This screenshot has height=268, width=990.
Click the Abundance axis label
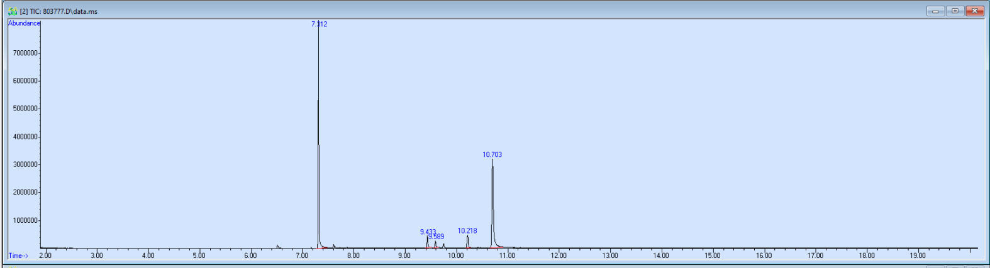coord(24,23)
